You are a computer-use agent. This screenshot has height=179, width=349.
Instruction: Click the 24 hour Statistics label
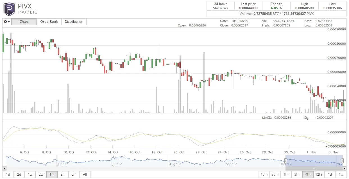click(221, 6)
